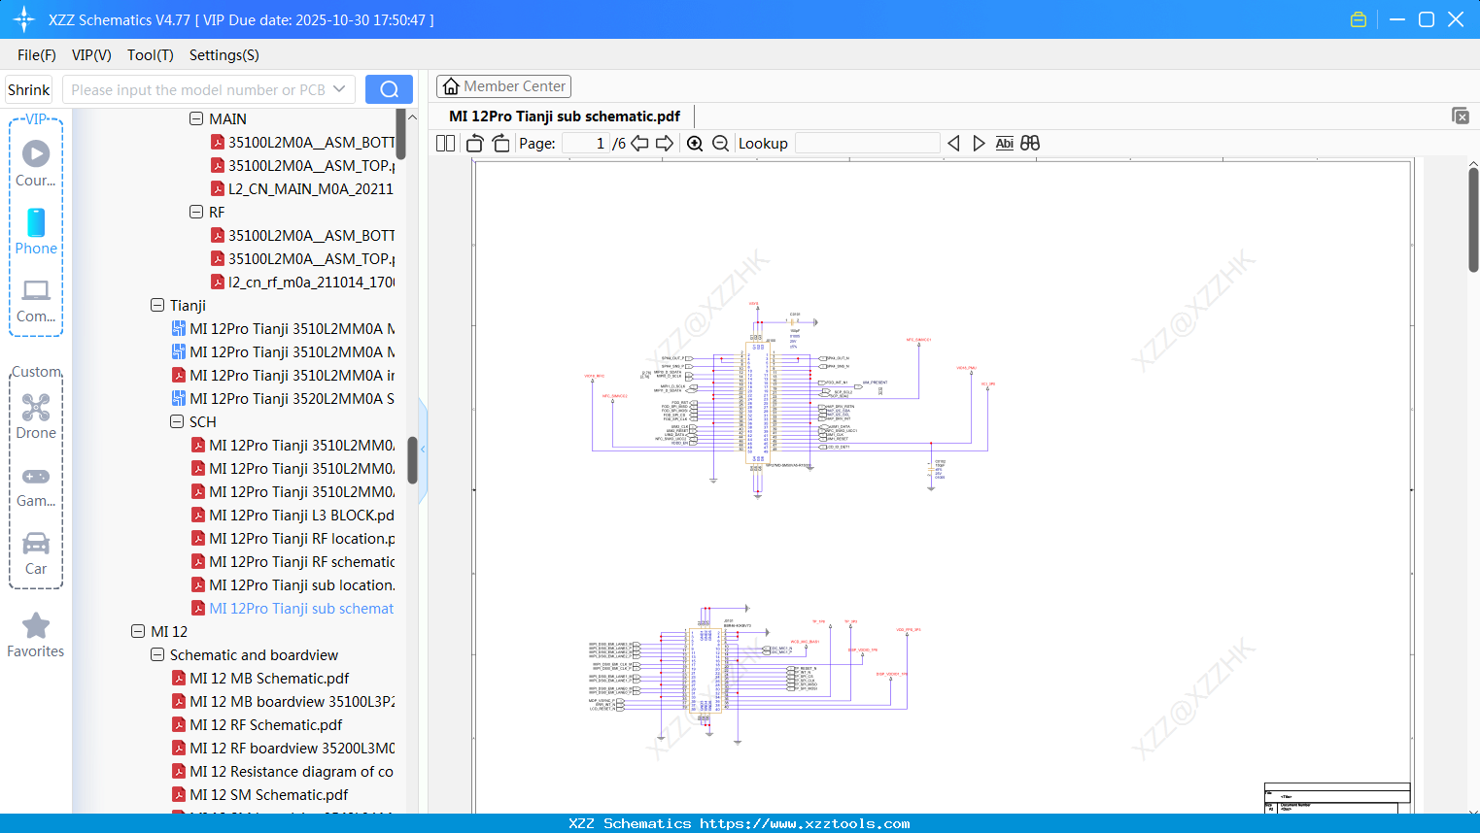Open the Settings(S) menu

click(x=223, y=55)
